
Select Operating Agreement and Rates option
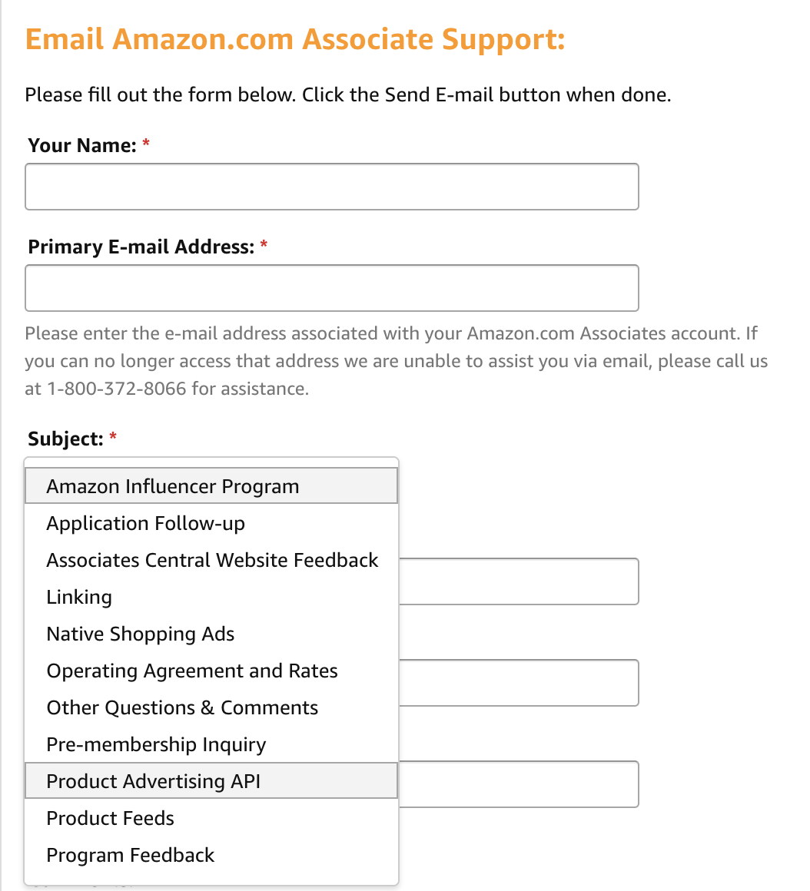coord(192,671)
